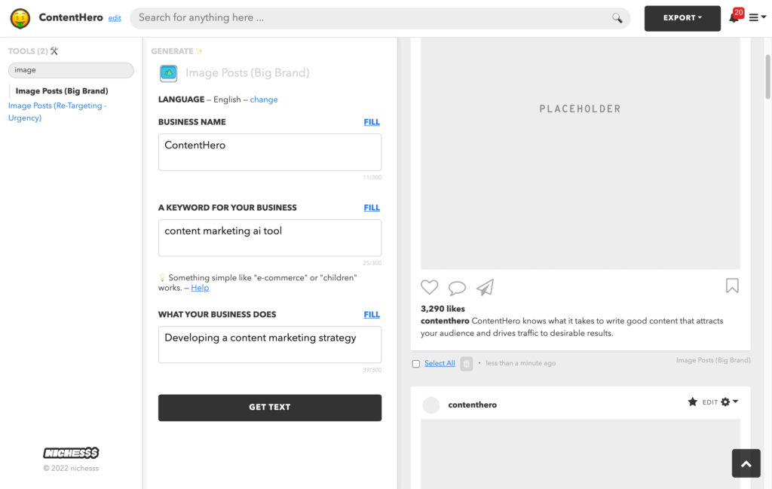Screen dimensions: 772x489
Task: Delete selected items with trash icon
Action: tap(466, 364)
